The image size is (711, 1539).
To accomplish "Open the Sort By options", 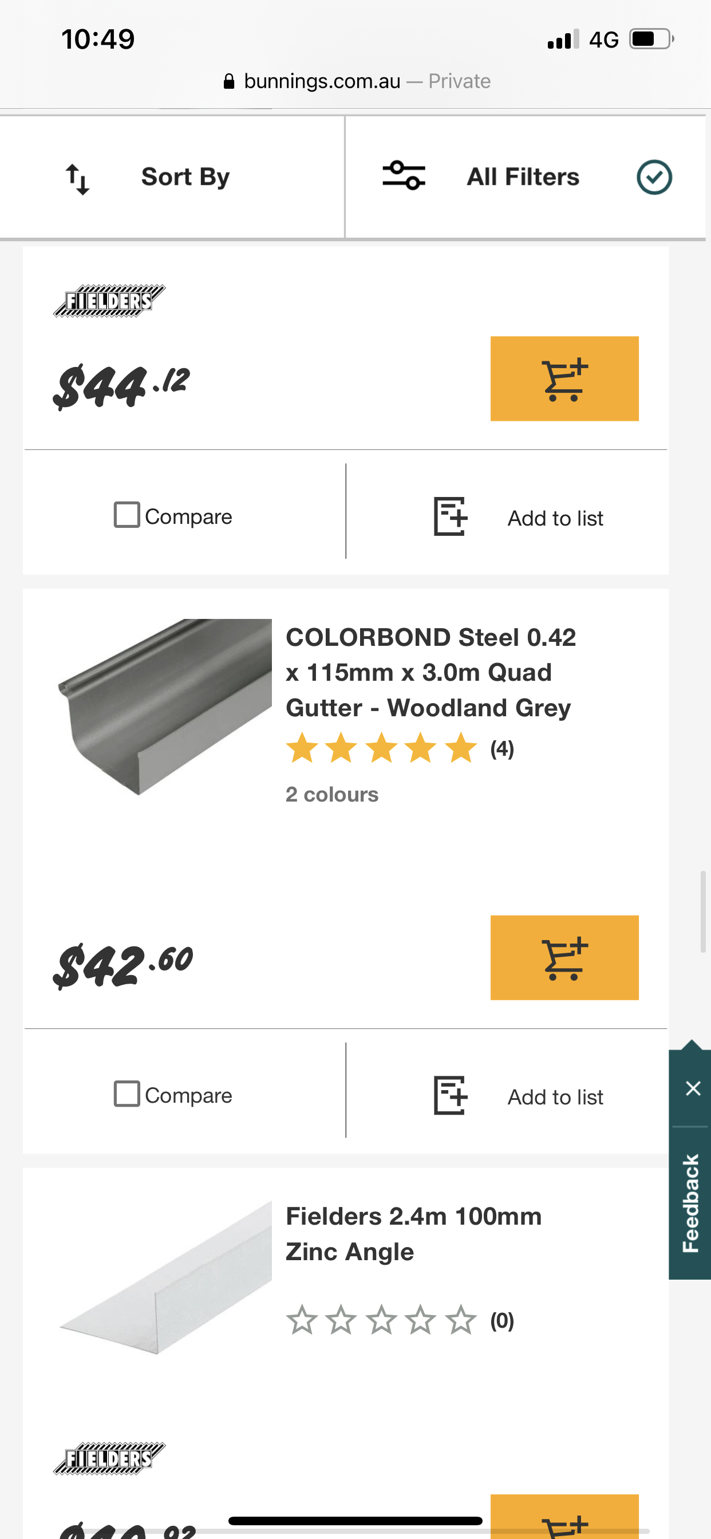I will tap(185, 176).
